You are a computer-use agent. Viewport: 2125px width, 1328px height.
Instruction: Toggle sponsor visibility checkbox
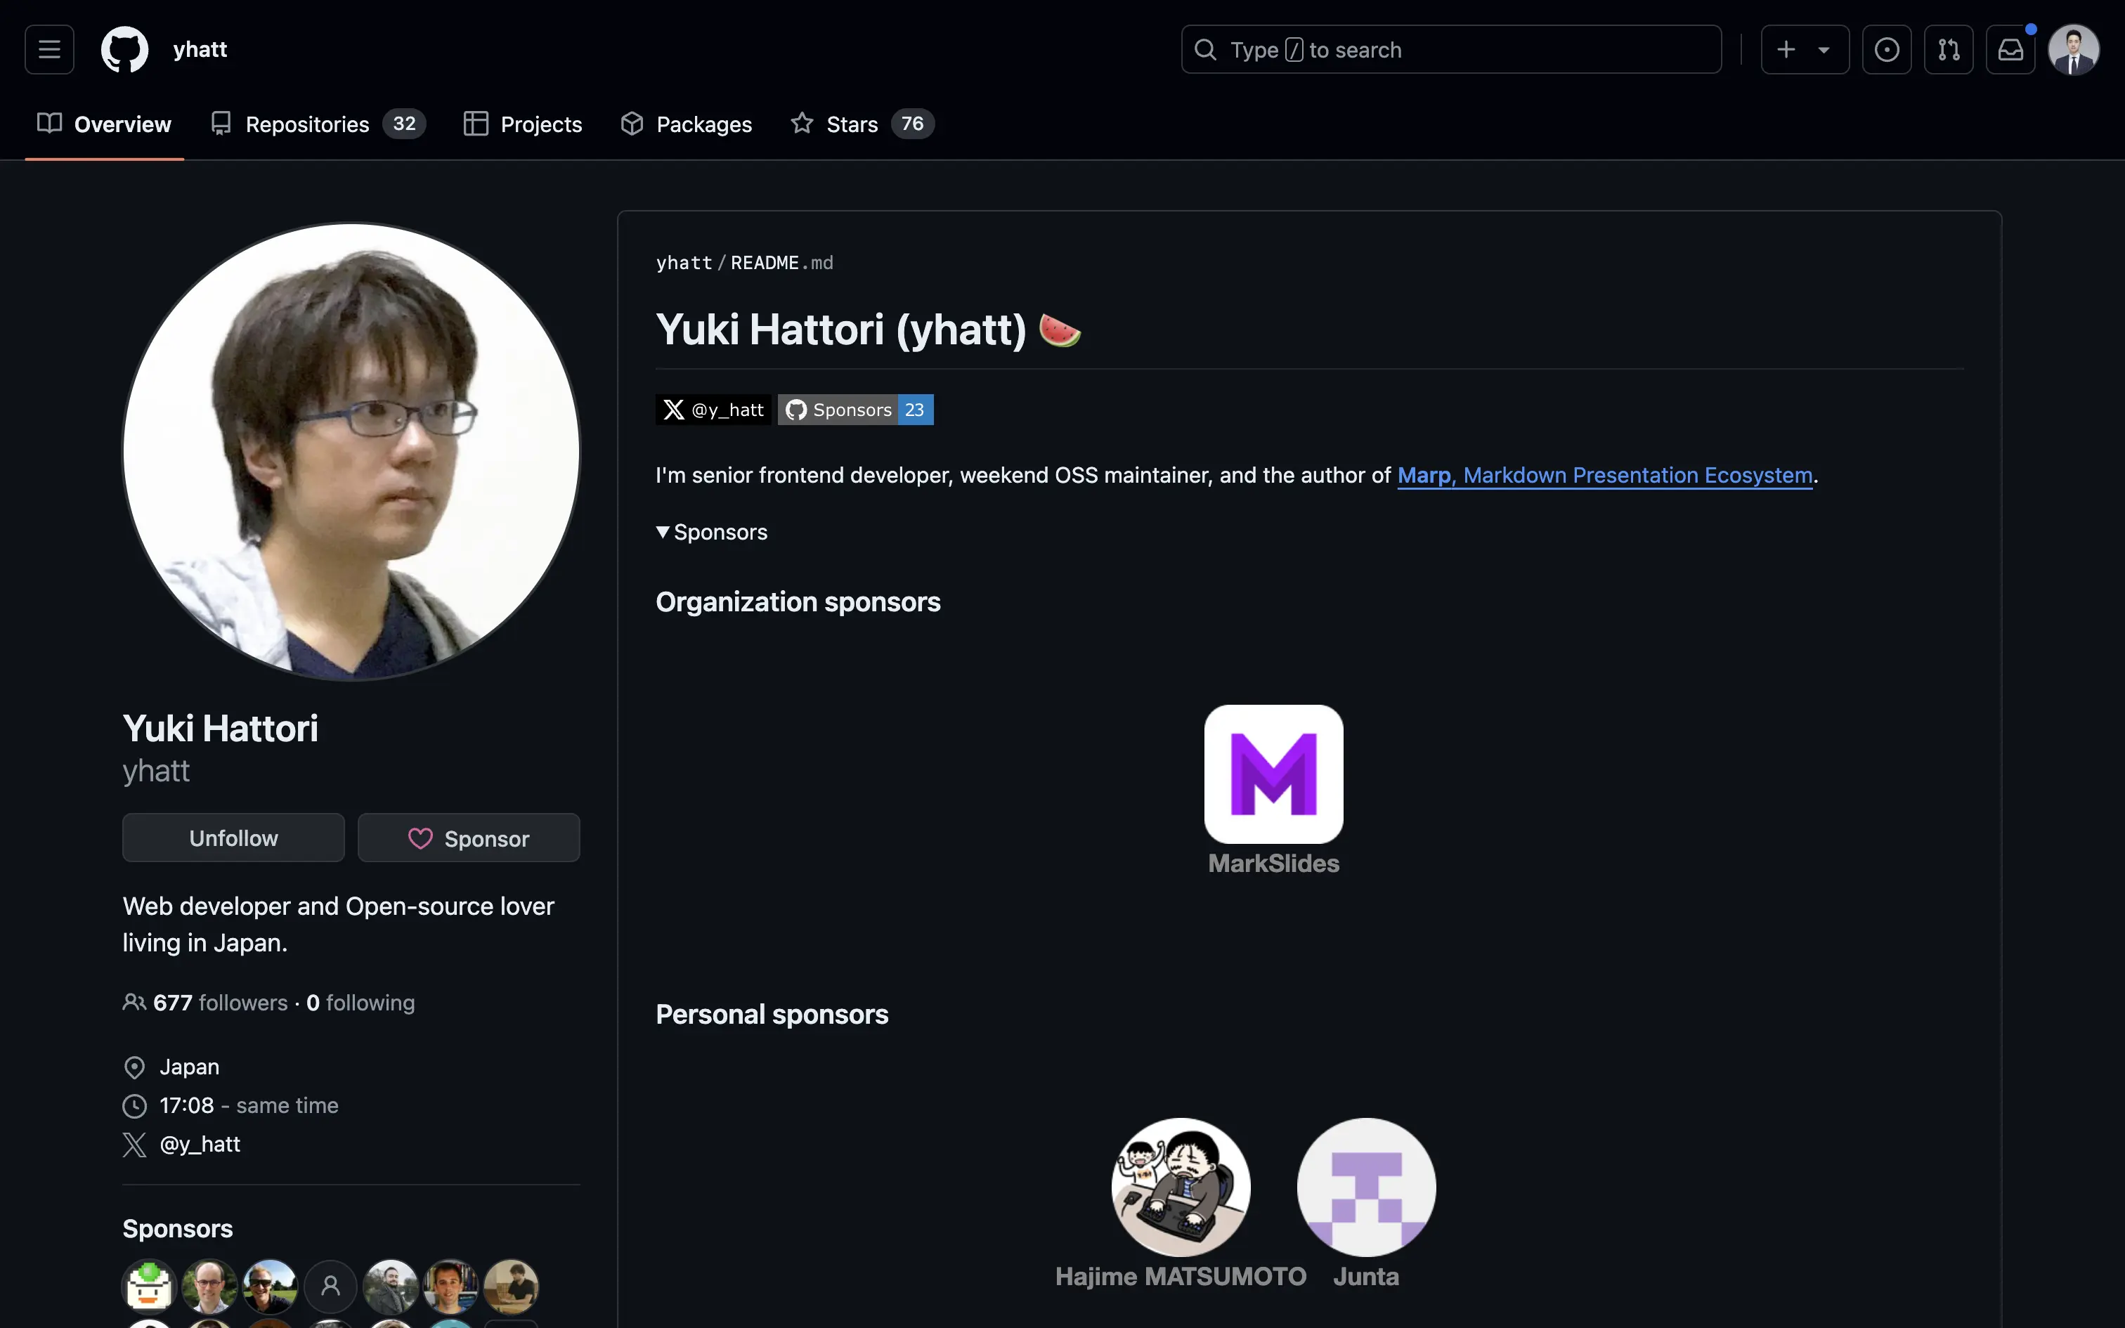661,531
